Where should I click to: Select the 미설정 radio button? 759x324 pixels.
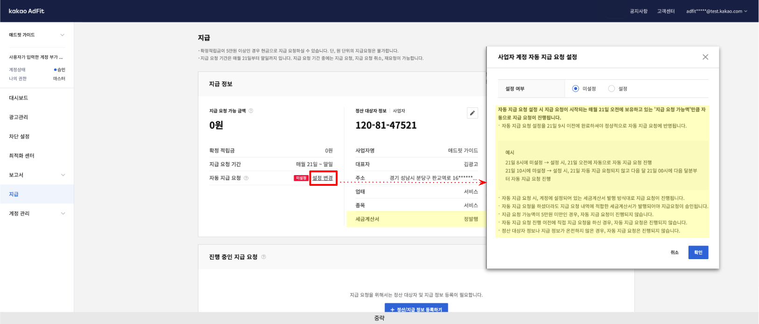click(x=576, y=89)
